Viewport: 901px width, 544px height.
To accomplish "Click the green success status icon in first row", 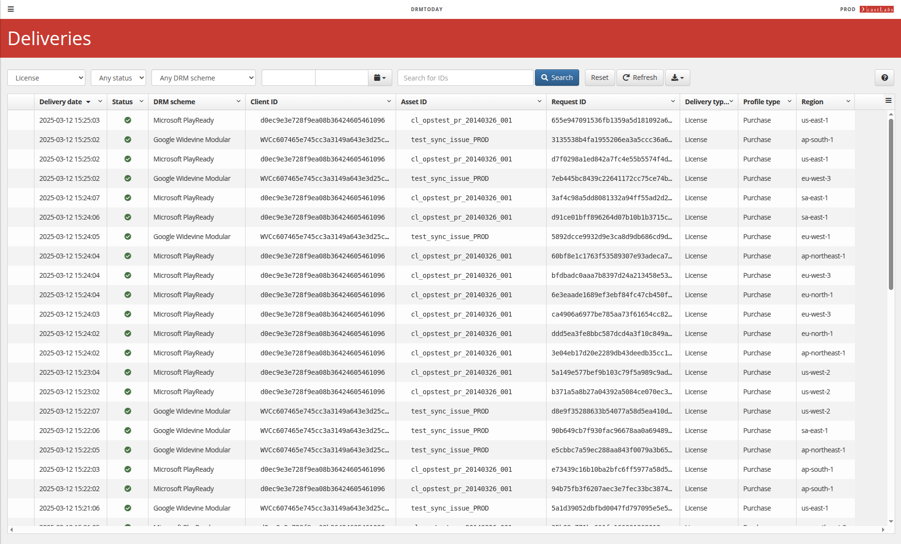I will (127, 120).
